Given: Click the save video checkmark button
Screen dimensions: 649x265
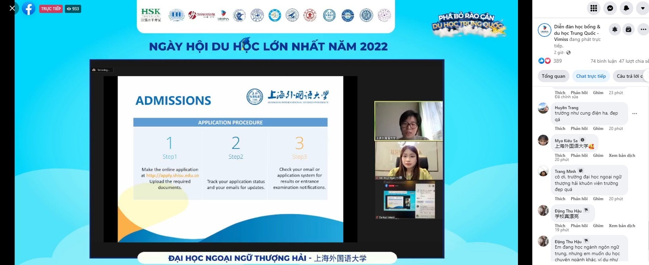Looking at the screenshot, I should pos(629,30).
